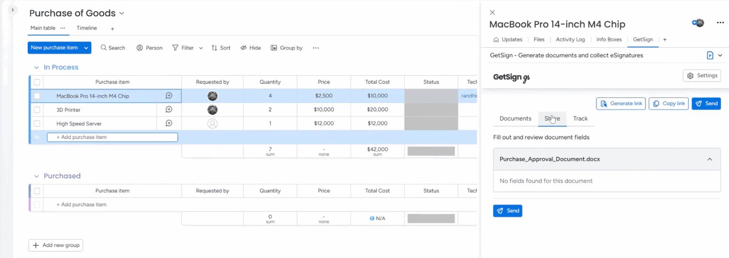Image resolution: width=729 pixels, height=258 pixels.
Task: Click requester avatar in MacBook Pro row
Action: coord(212,96)
